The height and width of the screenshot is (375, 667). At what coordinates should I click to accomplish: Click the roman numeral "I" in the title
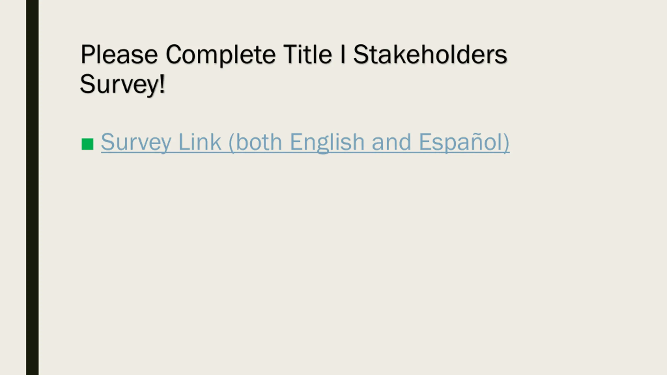click(343, 54)
